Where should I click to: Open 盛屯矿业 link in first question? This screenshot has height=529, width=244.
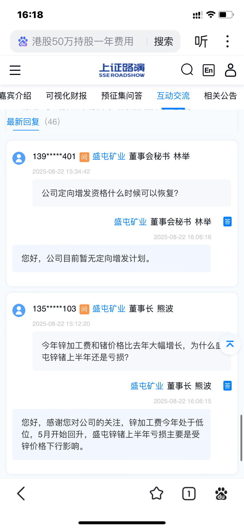point(109,156)
